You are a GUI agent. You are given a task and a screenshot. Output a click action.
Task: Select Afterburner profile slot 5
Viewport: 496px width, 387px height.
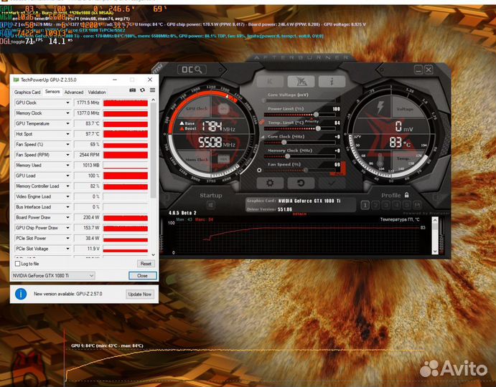coord(407,206)
